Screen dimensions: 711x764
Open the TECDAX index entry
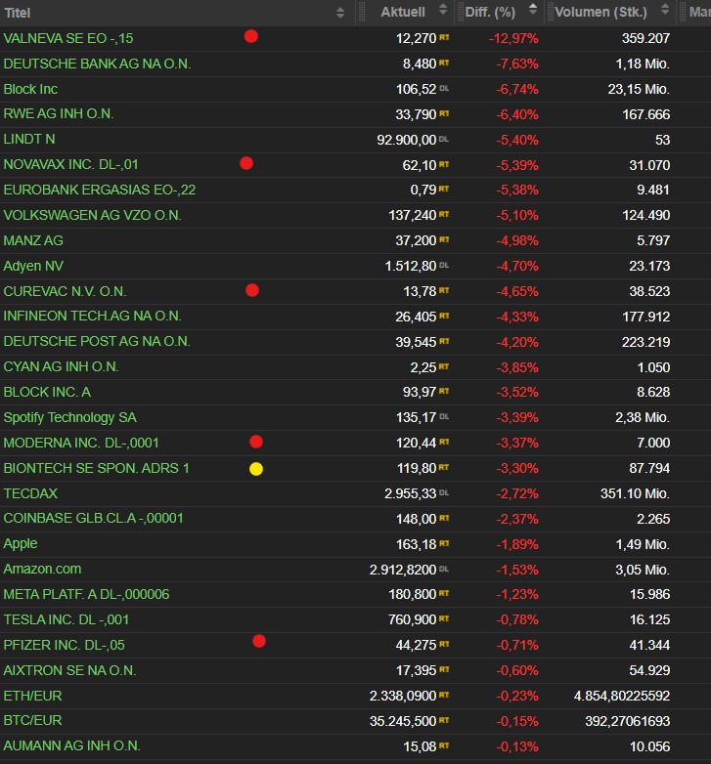(31, 493)
